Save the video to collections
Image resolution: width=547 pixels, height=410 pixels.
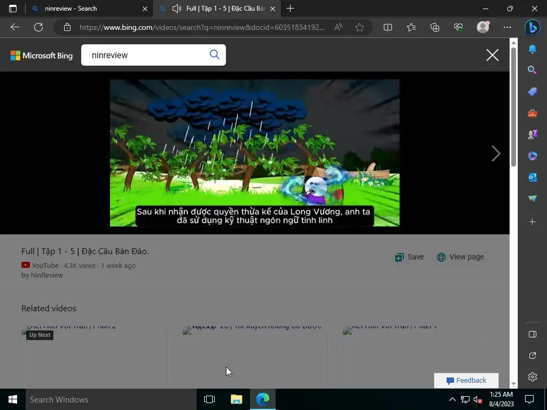click(x=409, y=257)
